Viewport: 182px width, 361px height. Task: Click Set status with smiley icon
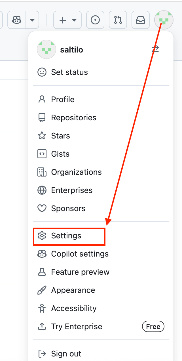pyautogui.click(x=69, y=72)
